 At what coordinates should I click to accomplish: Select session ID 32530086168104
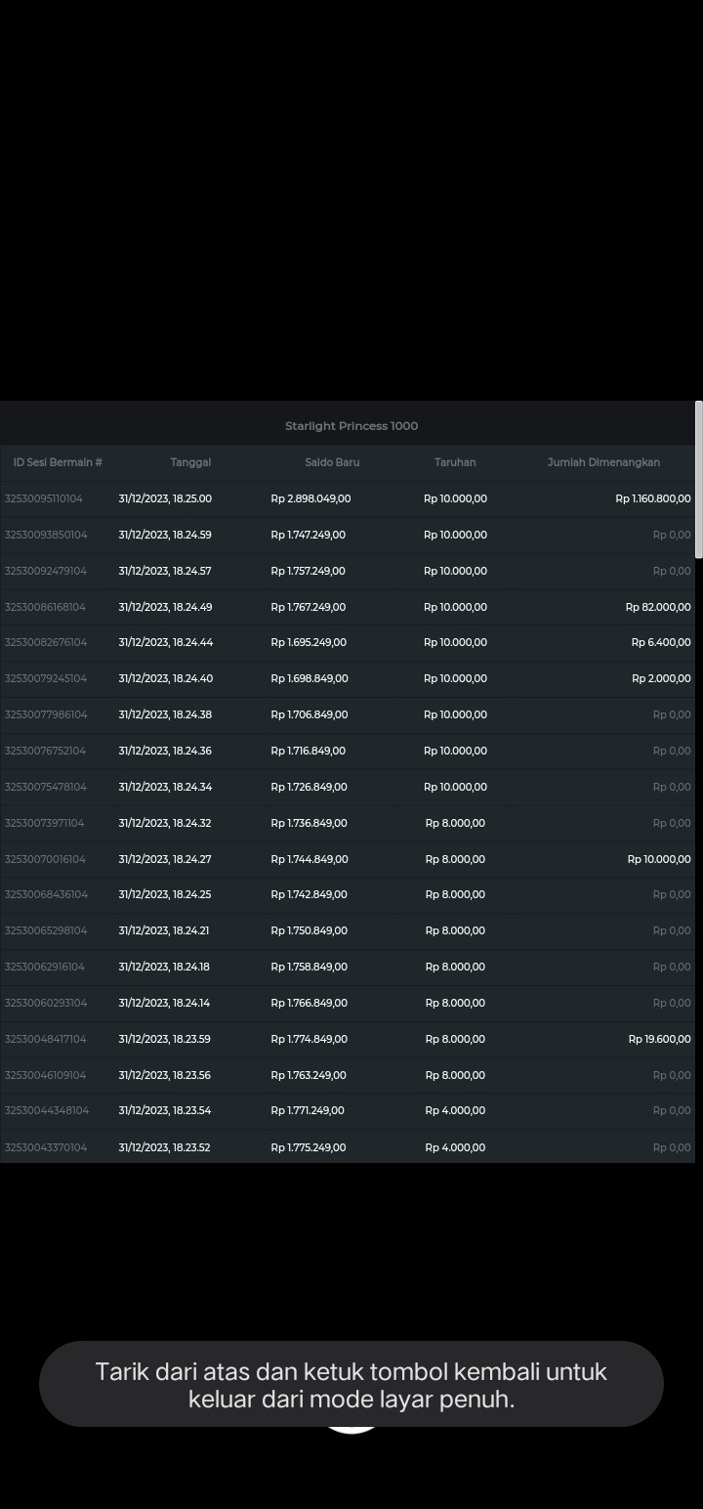click(45, 607)
